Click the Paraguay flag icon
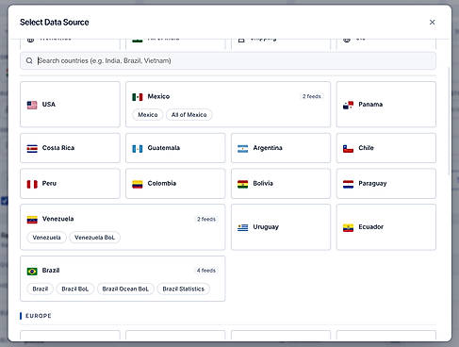This screenshot has width=459, height=347. [348, 184]
